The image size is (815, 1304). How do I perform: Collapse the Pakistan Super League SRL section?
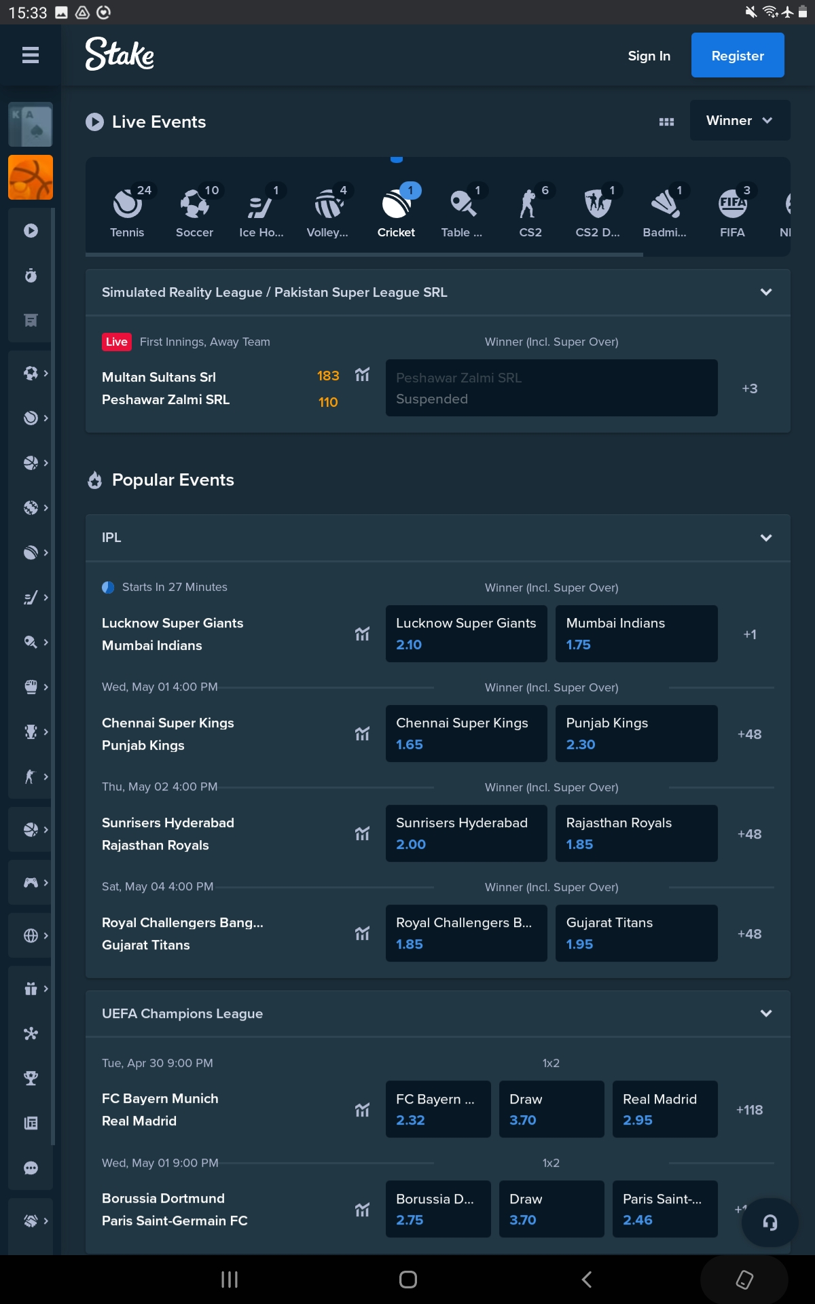(766, 292)
